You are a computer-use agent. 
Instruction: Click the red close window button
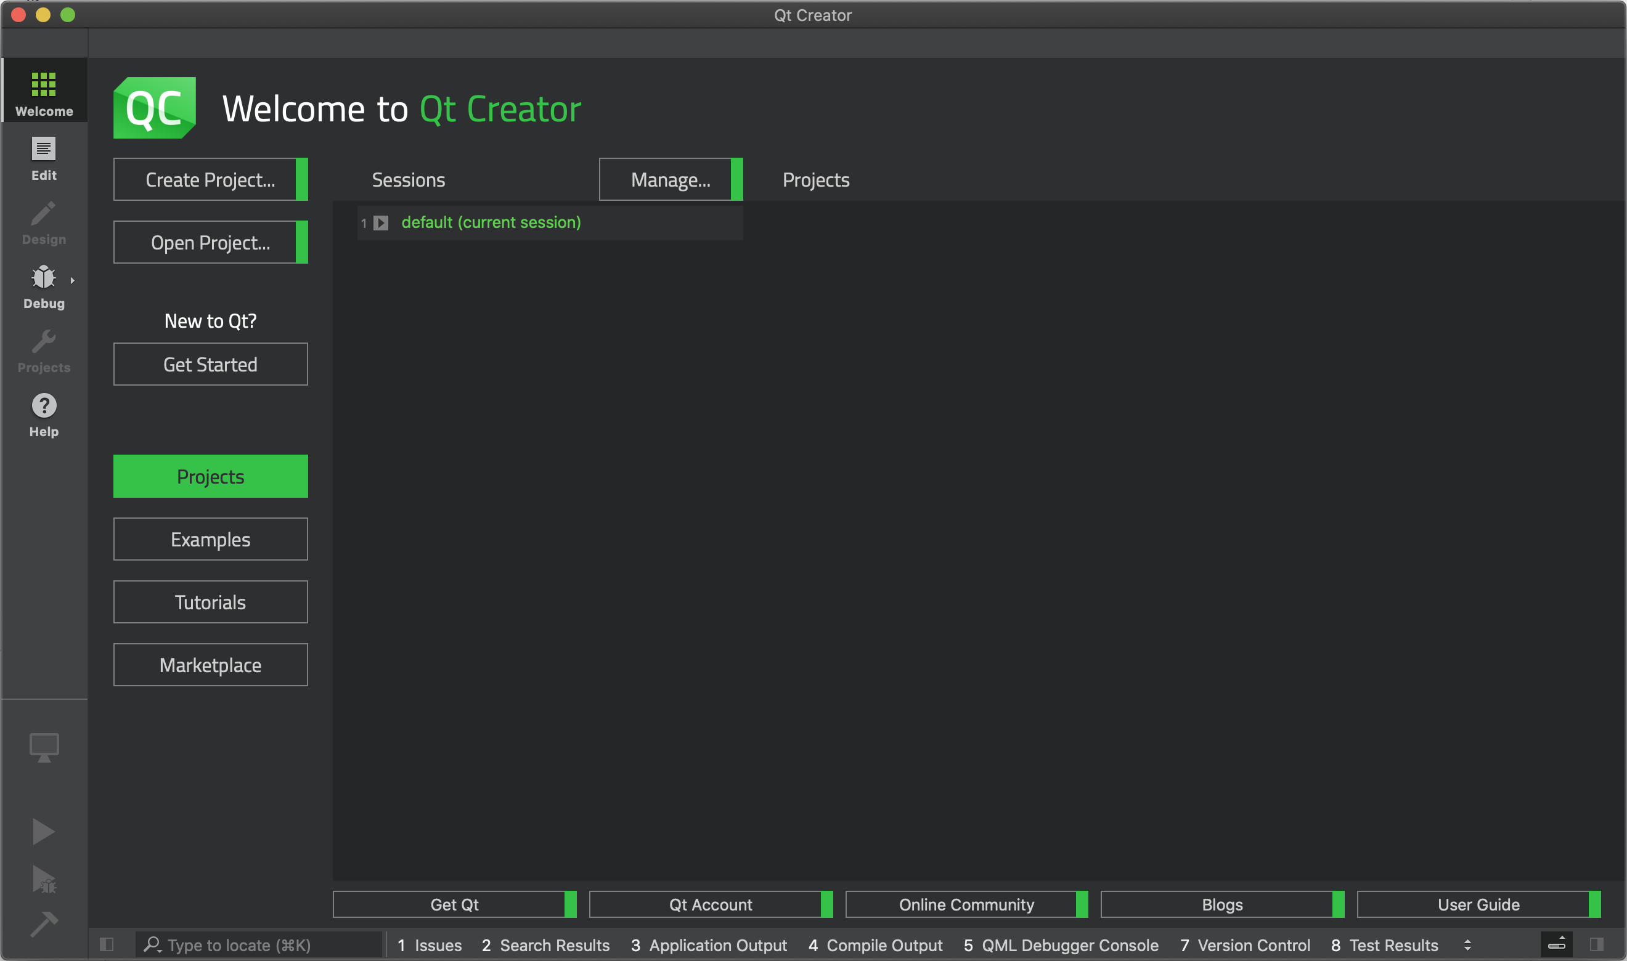coord(18,14)
